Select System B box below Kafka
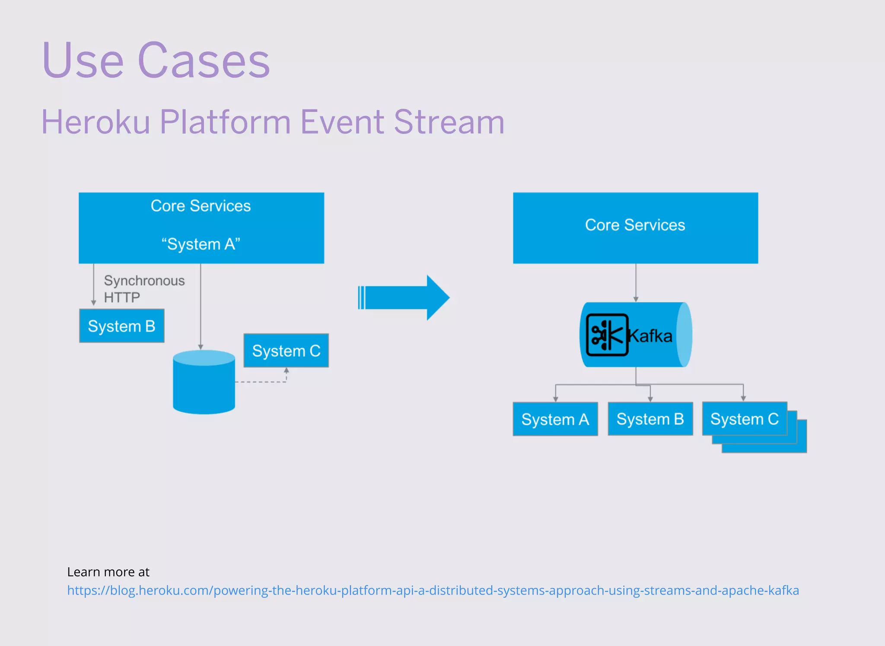The image size is (885, 646). (650, 419)
